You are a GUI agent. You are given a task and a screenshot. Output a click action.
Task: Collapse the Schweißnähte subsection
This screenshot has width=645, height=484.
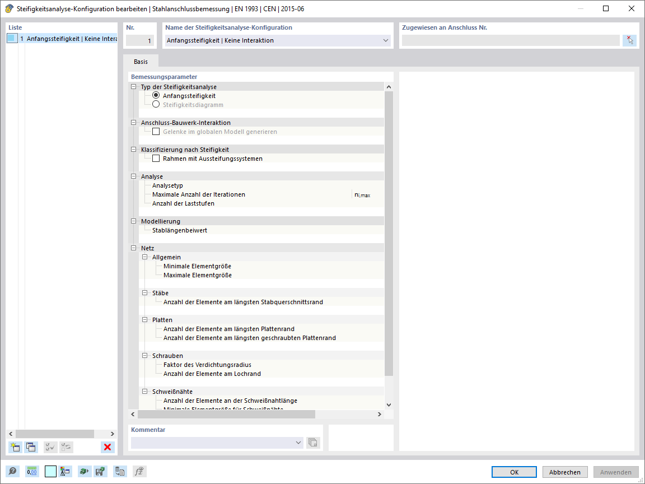click(145, 392)
